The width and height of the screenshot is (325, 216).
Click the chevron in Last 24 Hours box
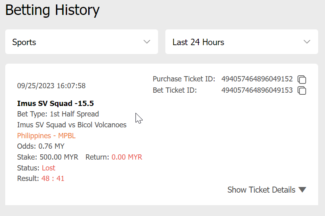pos(307,42)
